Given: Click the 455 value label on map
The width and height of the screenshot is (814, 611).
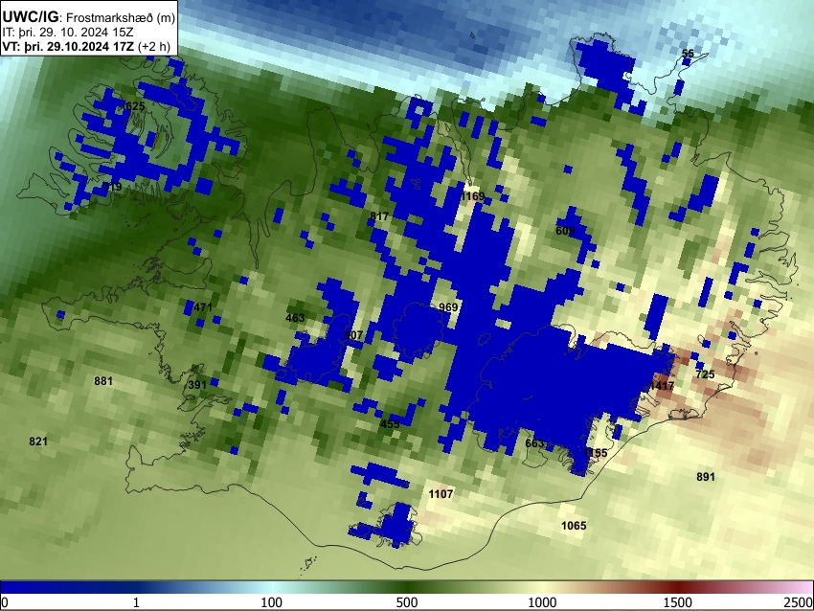Looking at the screenshot, I should (390, 424).
